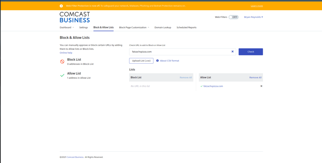Screen dimensions: 322x163
Task: Open the Bryan Reynolds account dropdown
Action: pos(253,17)
